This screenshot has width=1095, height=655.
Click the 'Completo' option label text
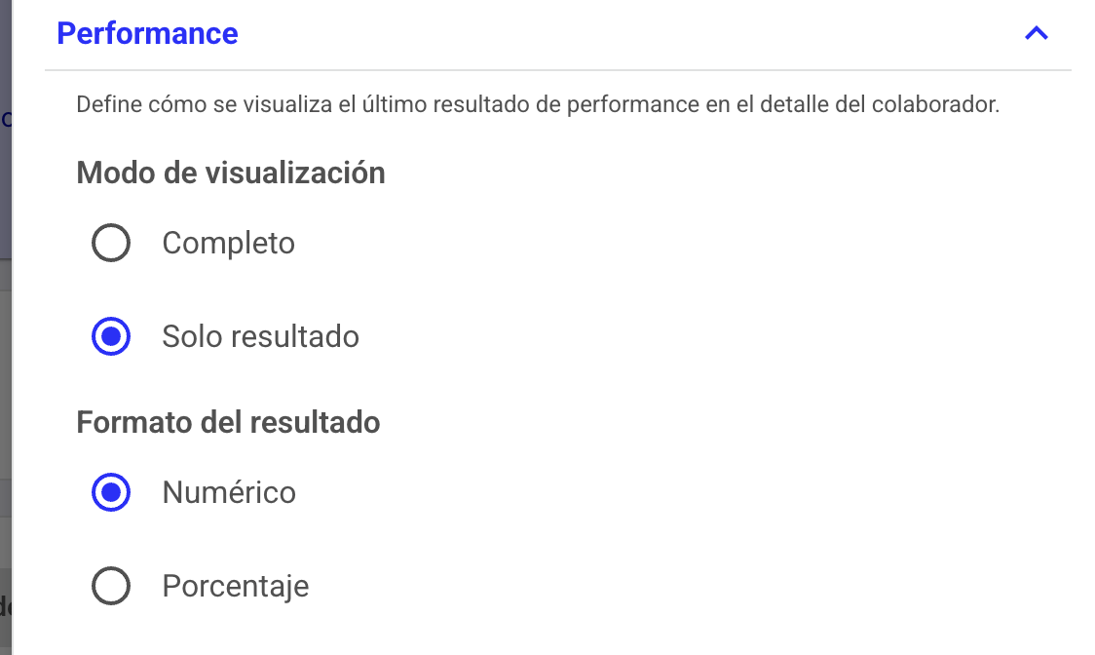228,243
